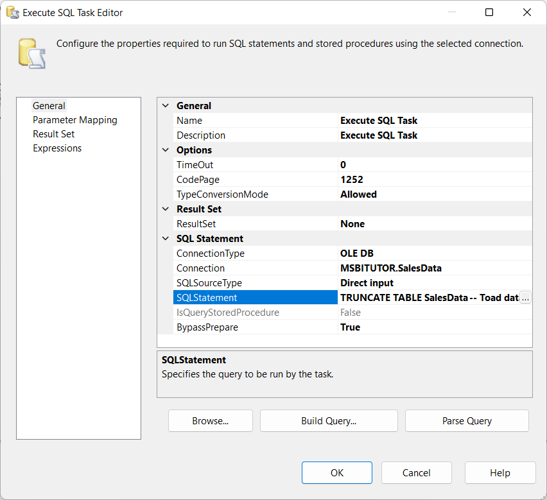
Task: Click the TRUNCATE TABLE SalesData statement value
Action: [x=430, y=298]
